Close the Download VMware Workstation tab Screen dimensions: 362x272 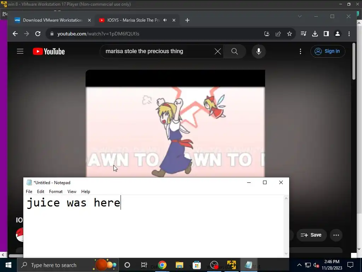89,20
